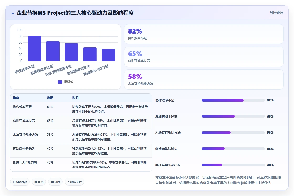
Task: Select the 58% 无法支持敏捷方法 card
Action: tap(204, 80)
